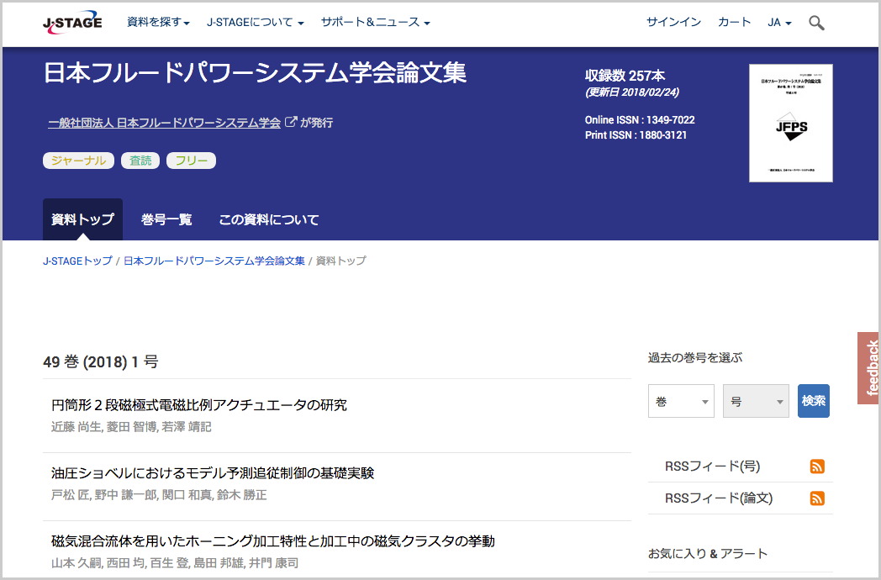Click the 更新日 2018/02/24 text
Viewport: 881px width, 580px height.
[632, 92]
